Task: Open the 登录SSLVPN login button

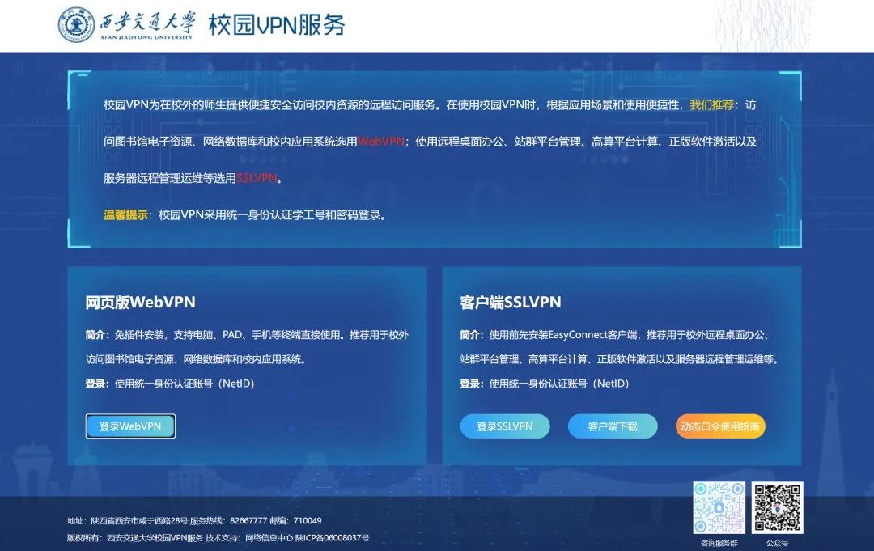Action: pos(505,426)
